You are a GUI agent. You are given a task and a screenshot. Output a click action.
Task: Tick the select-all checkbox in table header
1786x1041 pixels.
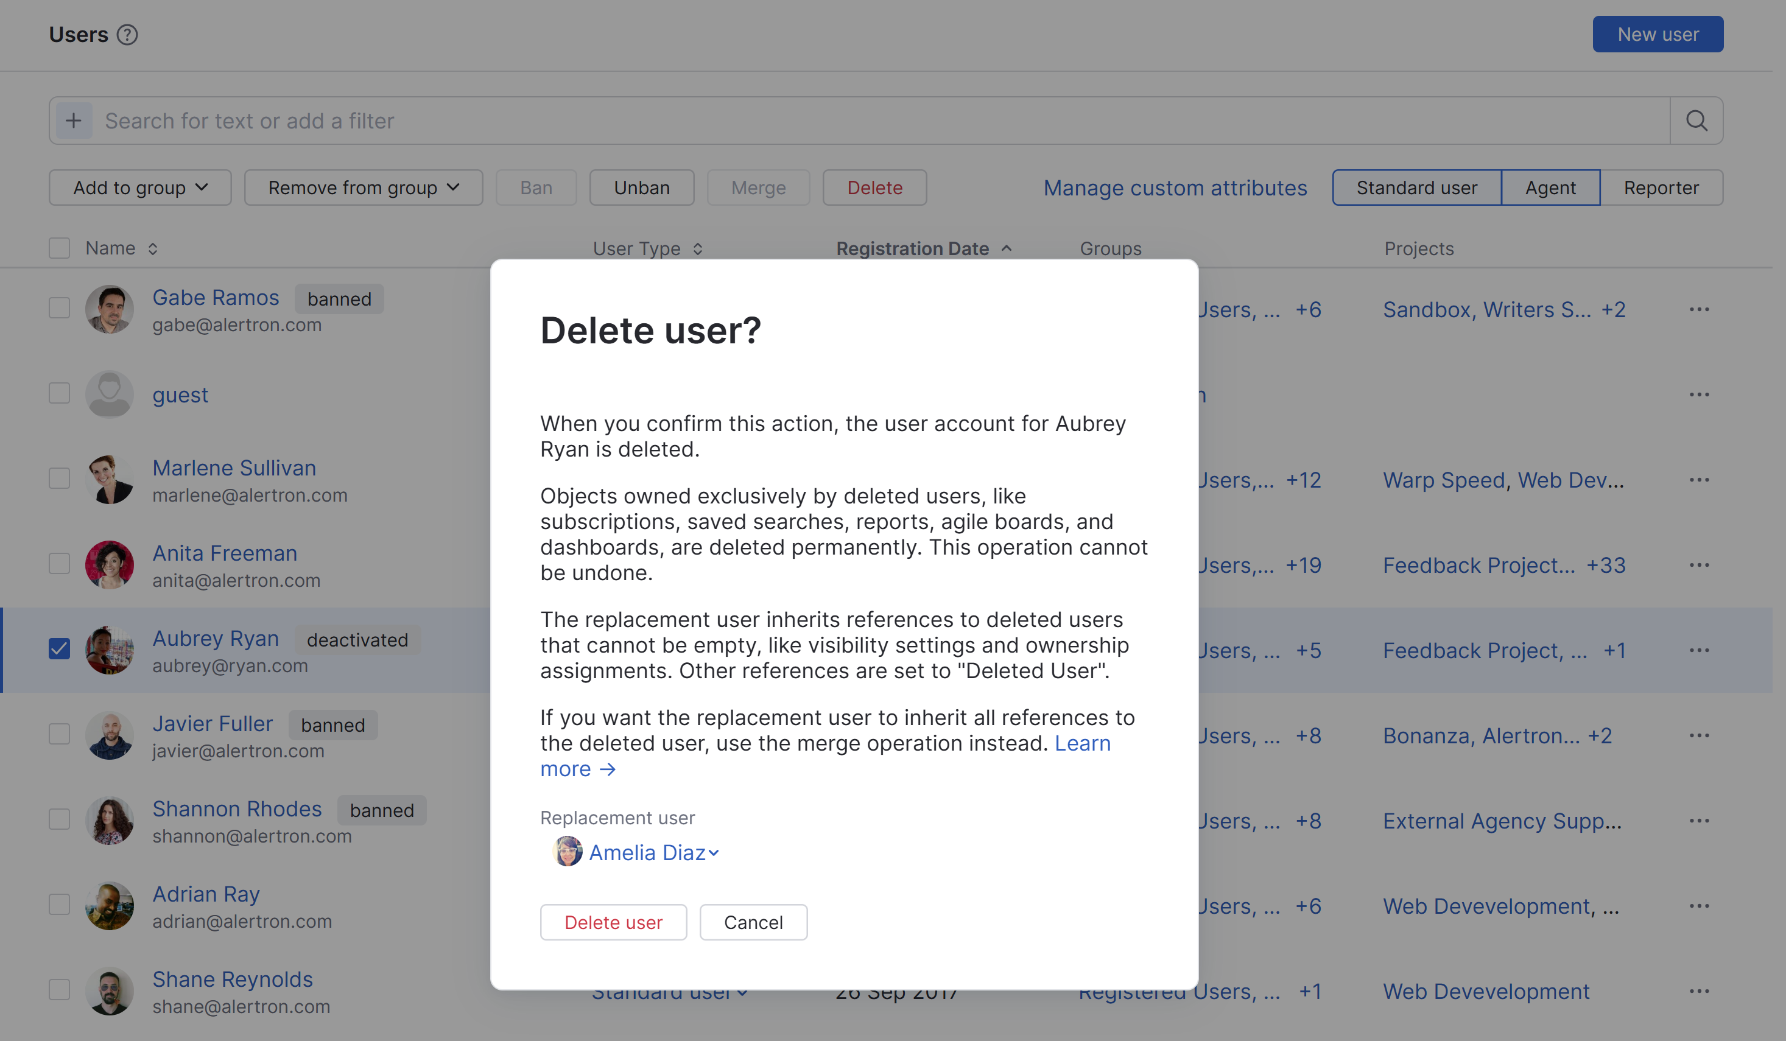(60, 248)
